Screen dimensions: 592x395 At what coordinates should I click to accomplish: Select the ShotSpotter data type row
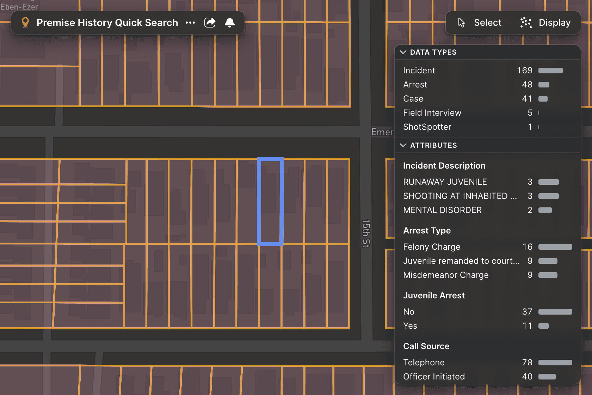pyautogui.click(x=427, y=127)
